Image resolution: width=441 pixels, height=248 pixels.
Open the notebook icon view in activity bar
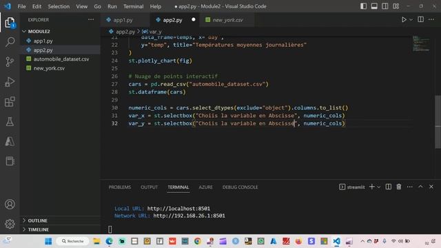(x=10, y=161)
